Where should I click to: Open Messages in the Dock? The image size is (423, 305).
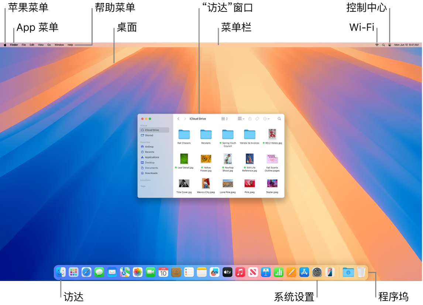(99, 272)
